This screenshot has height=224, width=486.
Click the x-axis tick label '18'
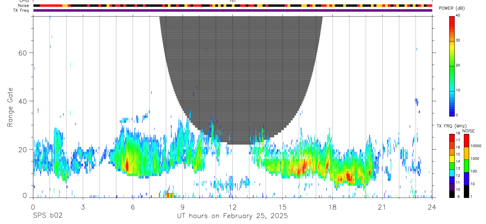[x=332, y=207]
